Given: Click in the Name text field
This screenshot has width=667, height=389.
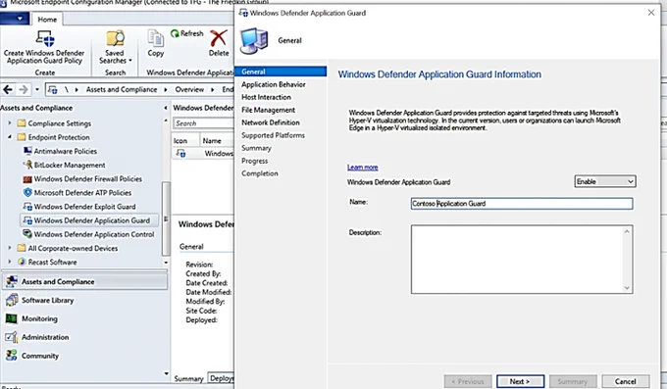Looking at the screenshot, I should (522, 203).
